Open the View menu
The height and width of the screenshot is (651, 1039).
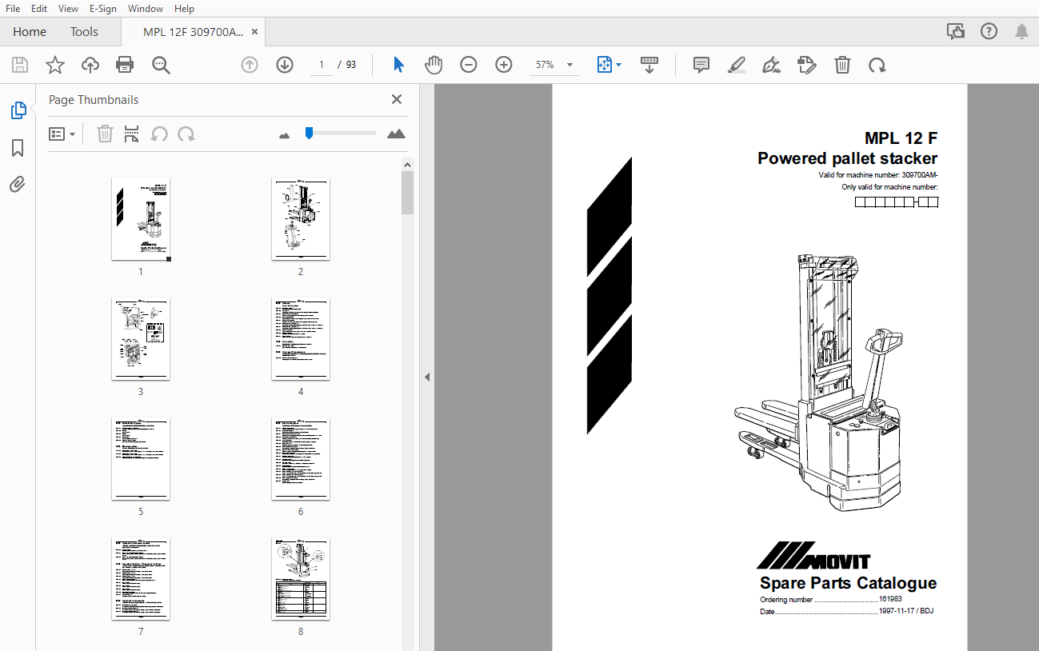click(69, 9)
